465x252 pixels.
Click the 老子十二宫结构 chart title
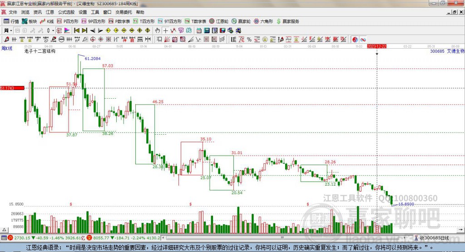40,51
